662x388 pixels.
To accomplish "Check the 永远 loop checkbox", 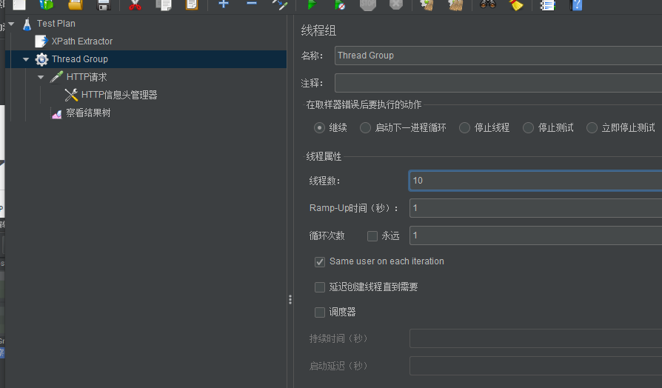I will point(372,236).
